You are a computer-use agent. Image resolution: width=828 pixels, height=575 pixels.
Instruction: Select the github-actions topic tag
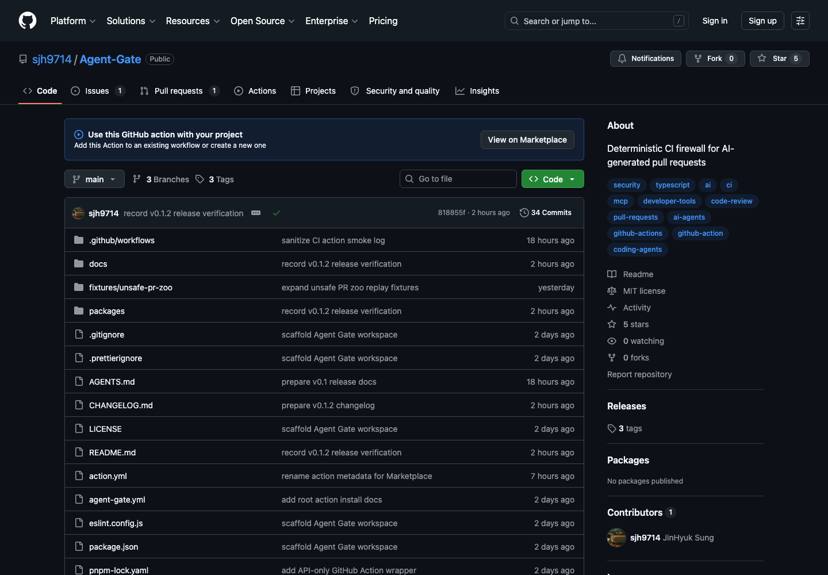(x=638, y=233)
